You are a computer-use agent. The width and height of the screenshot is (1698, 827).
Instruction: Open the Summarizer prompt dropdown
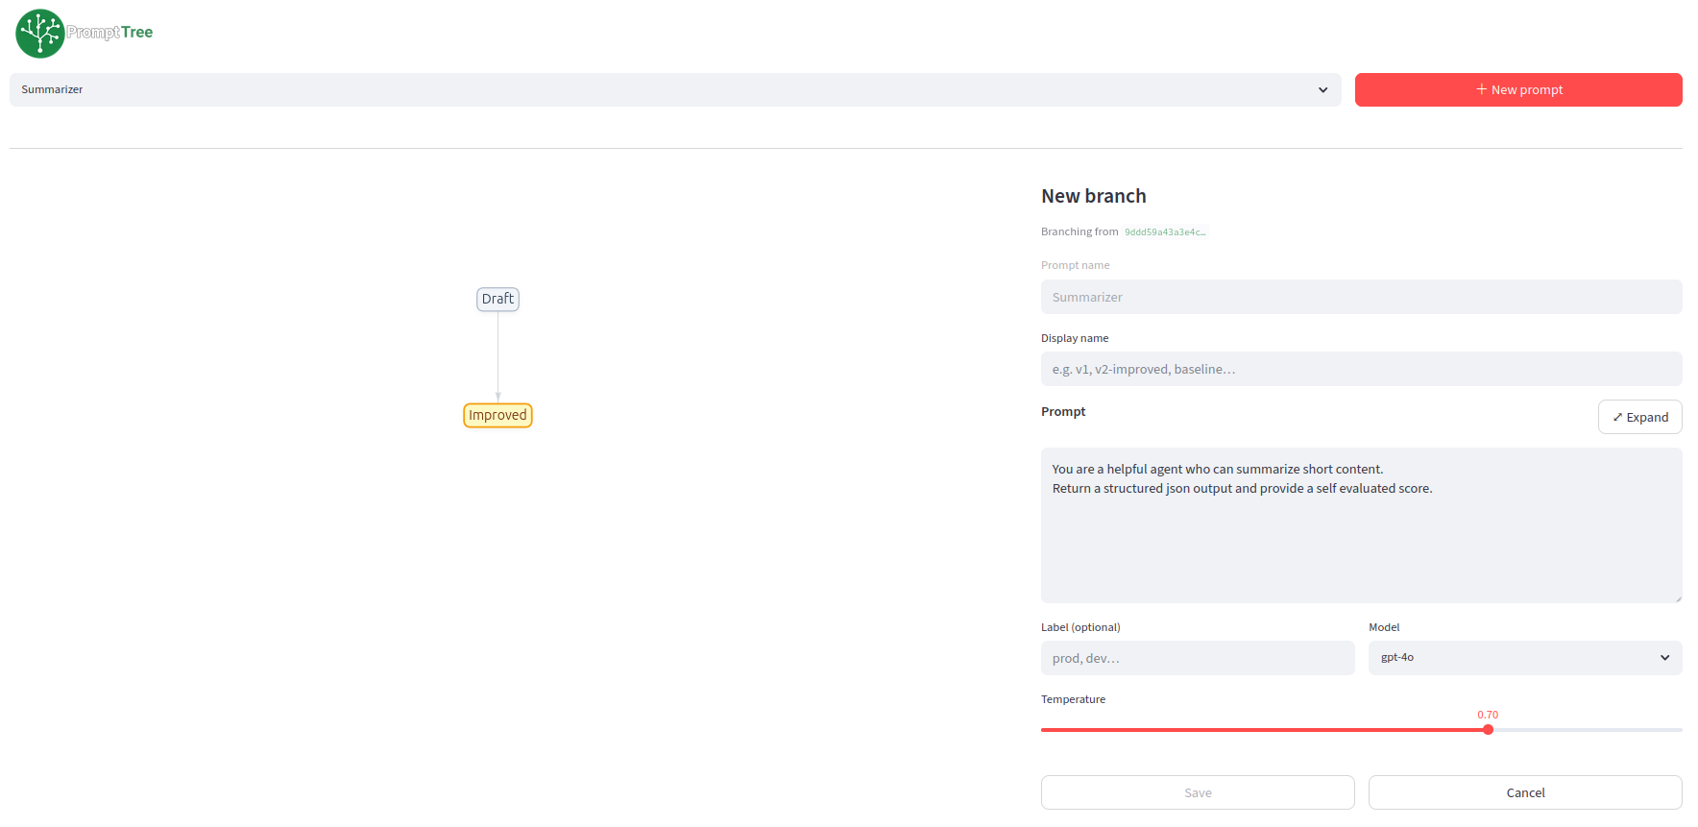coord(675,89)
